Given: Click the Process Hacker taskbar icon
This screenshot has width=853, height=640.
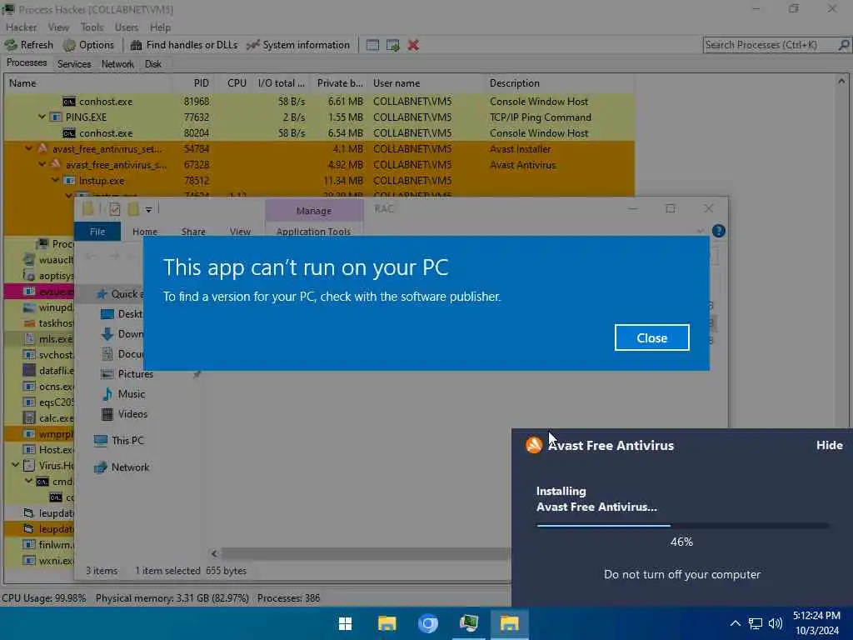Looking at the screenshot, I should pos(468,623).
